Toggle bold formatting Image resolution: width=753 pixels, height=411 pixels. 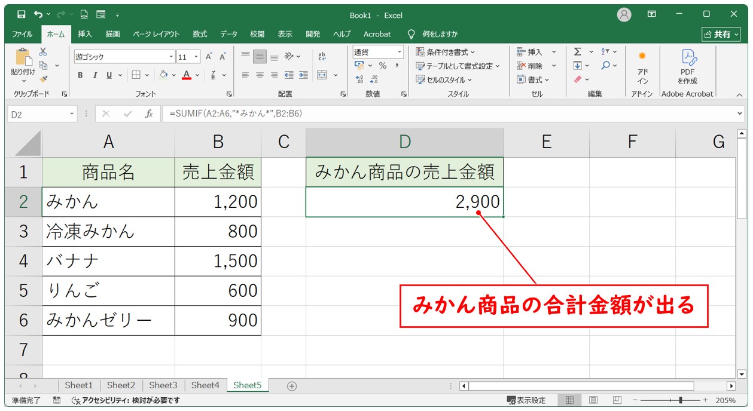coord(80,75)
